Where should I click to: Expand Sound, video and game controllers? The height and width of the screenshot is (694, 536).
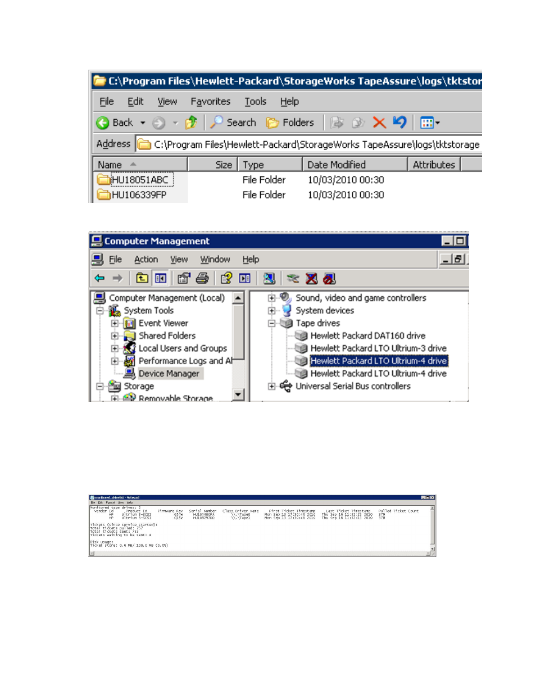[271, 298]
